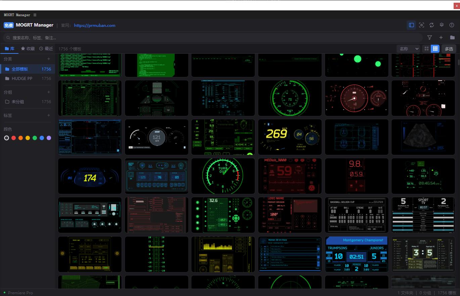Open the fighter cockpit HUD template
The width and height of the screenshot is (460, 296).
point(156,98)
